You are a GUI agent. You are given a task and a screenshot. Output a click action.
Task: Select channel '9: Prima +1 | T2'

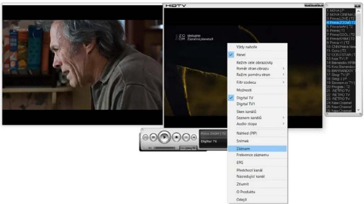tap(341, 43)
